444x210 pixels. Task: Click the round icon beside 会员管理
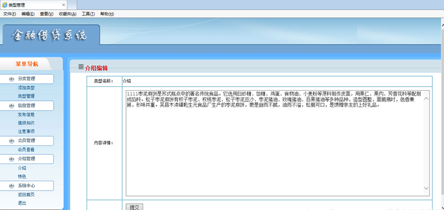pyautogui.click(x=12, y=141)
